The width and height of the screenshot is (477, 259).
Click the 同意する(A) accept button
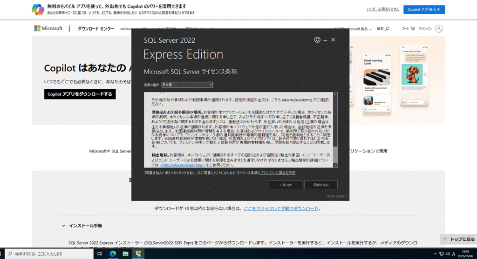pos(321,185)
